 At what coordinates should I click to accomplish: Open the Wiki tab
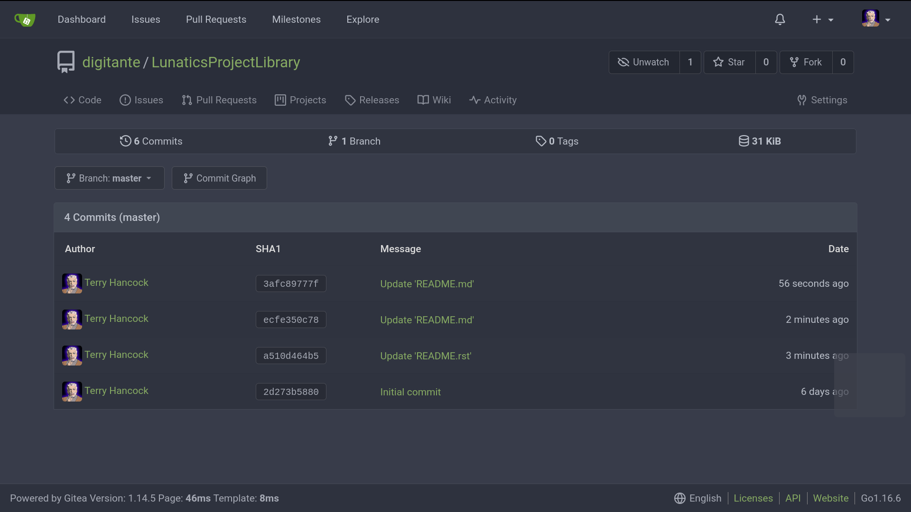434,100
